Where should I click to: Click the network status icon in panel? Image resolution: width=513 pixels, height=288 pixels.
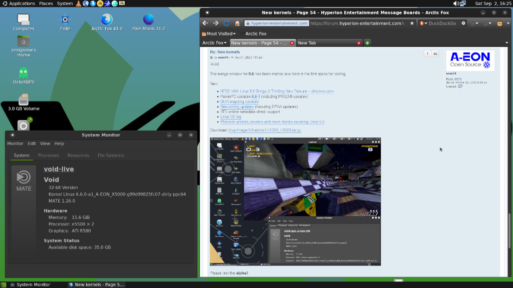pyautogui.click(x=462, y=3)
